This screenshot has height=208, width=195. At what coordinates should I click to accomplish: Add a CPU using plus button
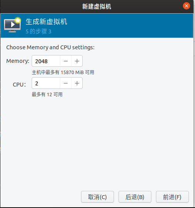click(x=77, y=83)
